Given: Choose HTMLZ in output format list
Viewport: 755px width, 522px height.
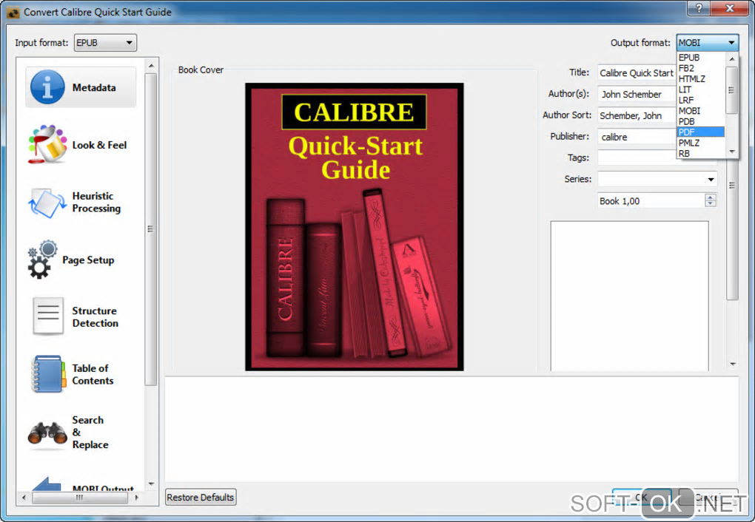Looking at the screenshot, I should tap(700, 78).
